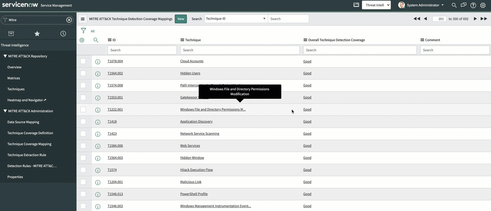Go to last page of list
Screen dimensions: 491x211
coord(484,19)
